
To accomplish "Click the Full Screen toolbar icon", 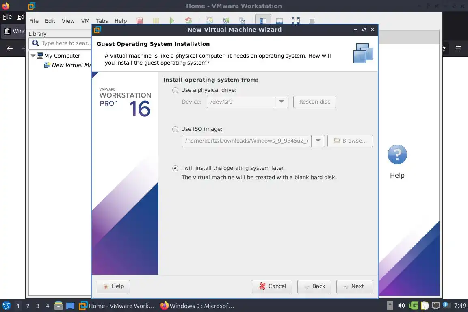I will (x=295, y=21).
